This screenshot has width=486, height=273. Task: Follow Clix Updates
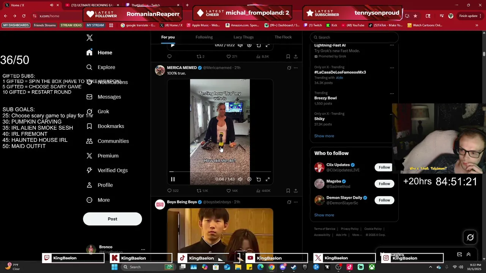(x=384, y=167)
